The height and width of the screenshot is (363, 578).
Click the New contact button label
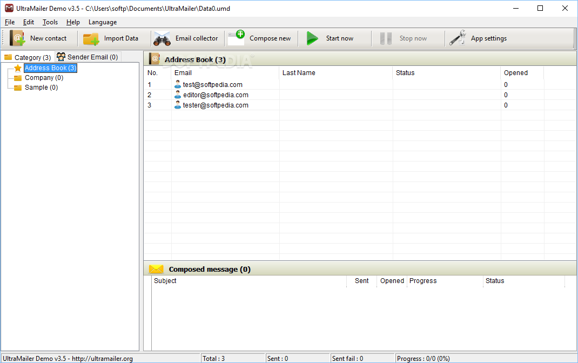click(x=48, y=38)
